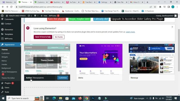
Task: Go forward in browser
Action: [x=7, y=7]
